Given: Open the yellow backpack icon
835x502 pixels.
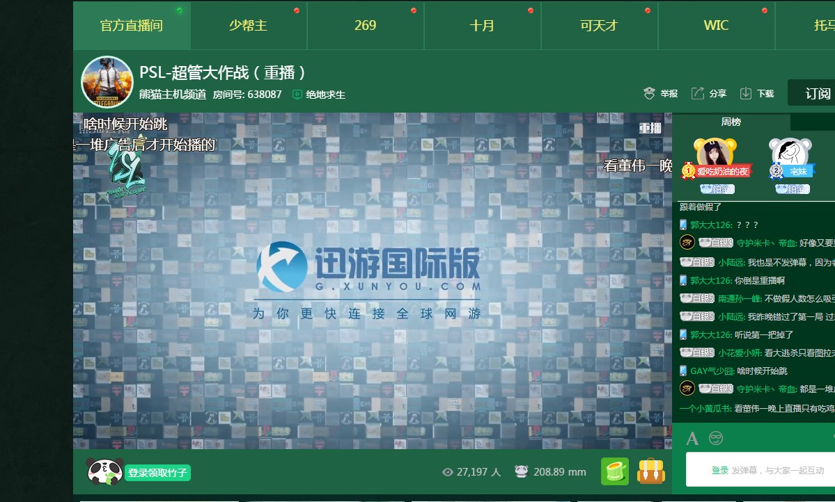Looking at the screenshot, I should click(x=651, y=471).
